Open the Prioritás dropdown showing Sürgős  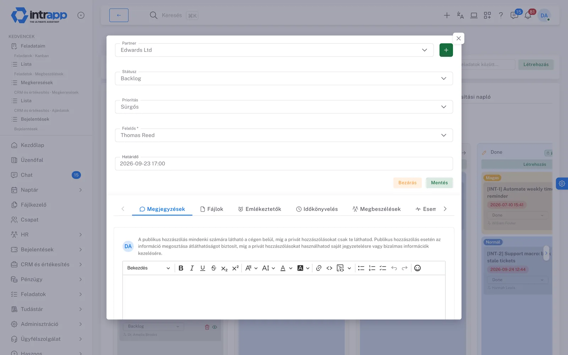[284, 107]
